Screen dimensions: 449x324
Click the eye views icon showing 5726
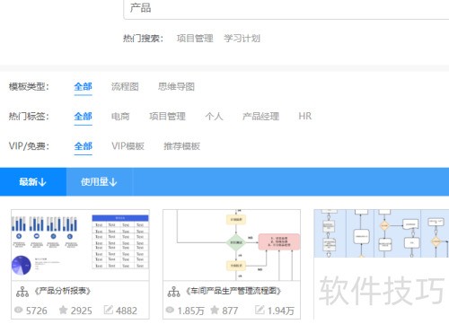(19, 310)
